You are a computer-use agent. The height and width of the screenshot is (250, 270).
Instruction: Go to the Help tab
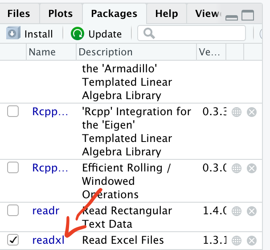coord(166,13)
